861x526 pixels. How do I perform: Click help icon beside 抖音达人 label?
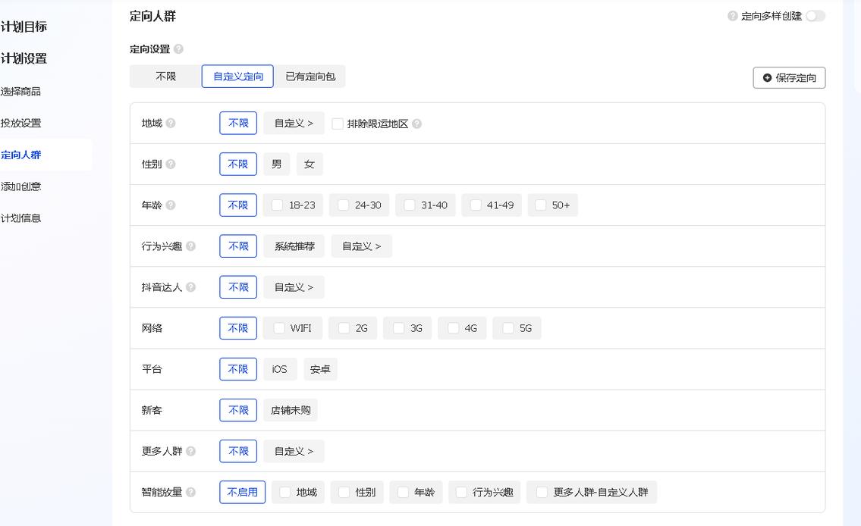click(x=190, y=286)
